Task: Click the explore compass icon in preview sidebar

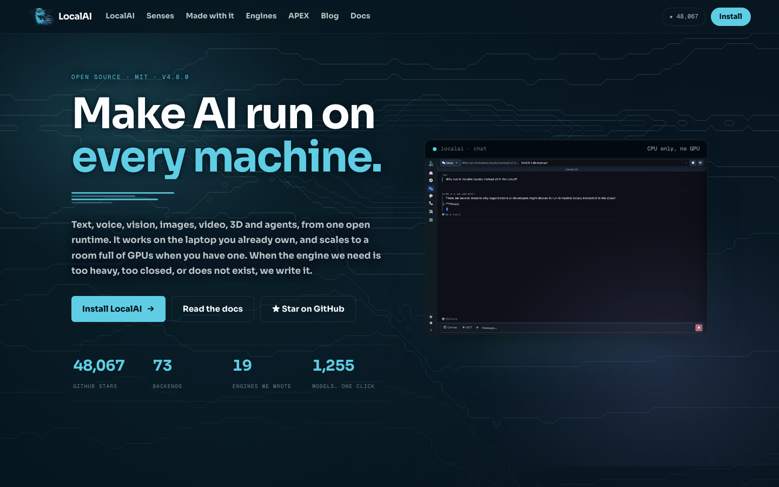Action: point(431,180)
